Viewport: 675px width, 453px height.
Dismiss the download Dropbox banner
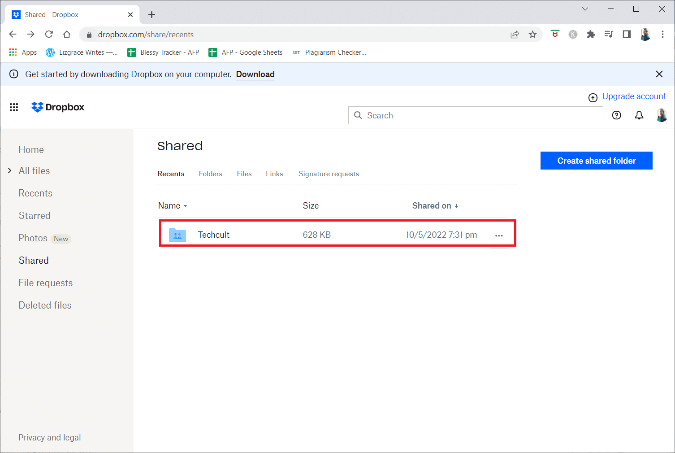(659, 74)
